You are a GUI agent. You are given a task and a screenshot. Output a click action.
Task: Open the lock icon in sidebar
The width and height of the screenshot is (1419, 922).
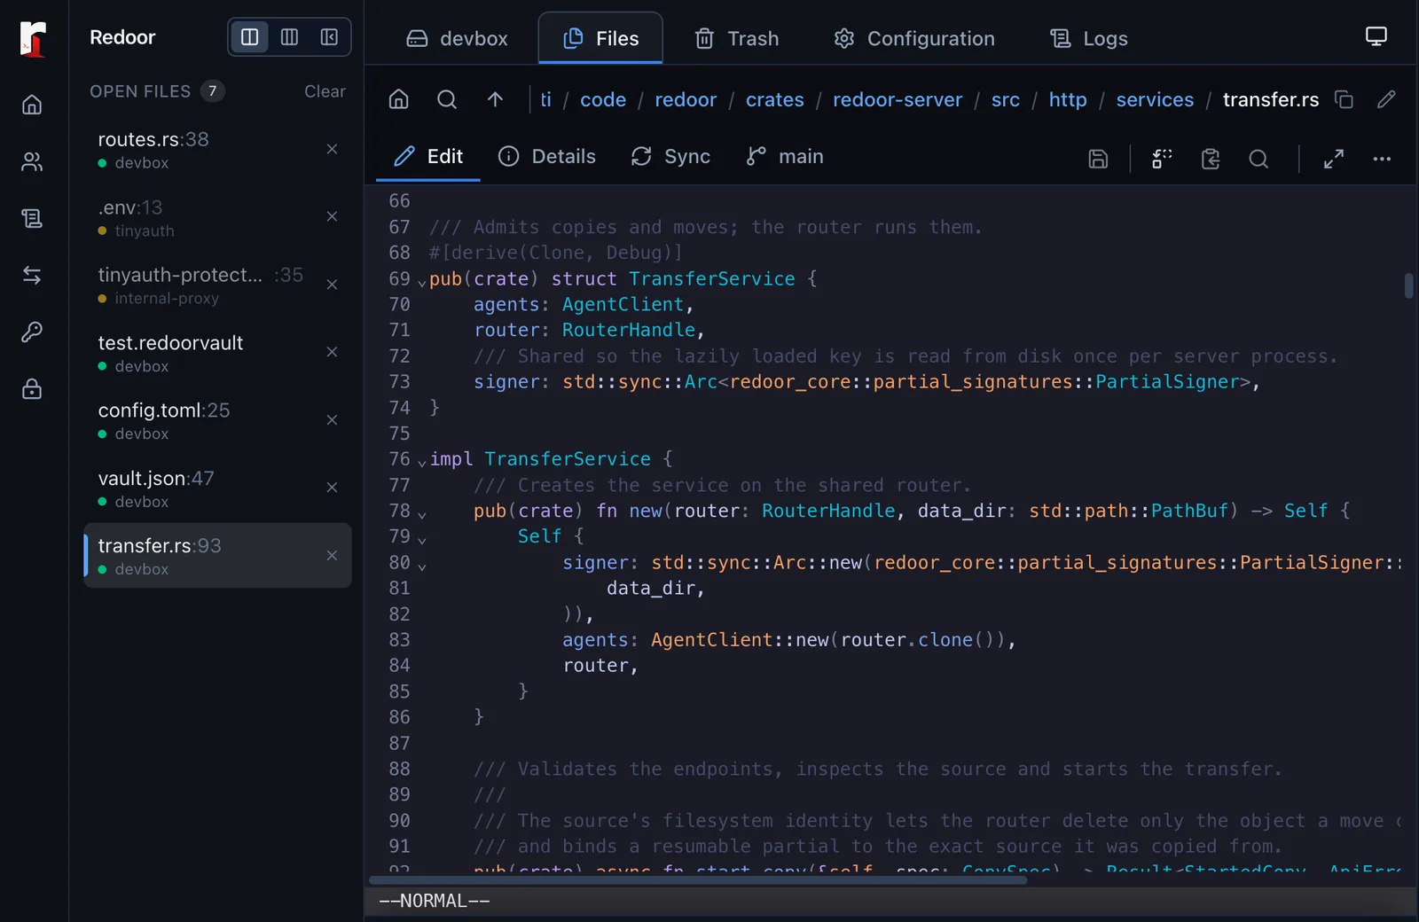coord(32,388)
